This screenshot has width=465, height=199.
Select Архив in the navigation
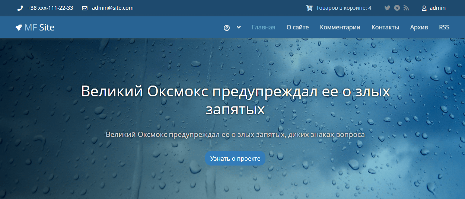click(x=419, y=27)
